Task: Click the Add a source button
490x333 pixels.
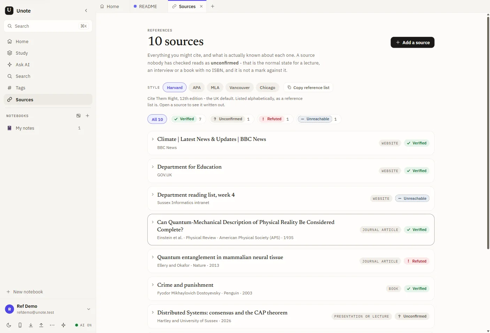Action: [x=412, y=42]
